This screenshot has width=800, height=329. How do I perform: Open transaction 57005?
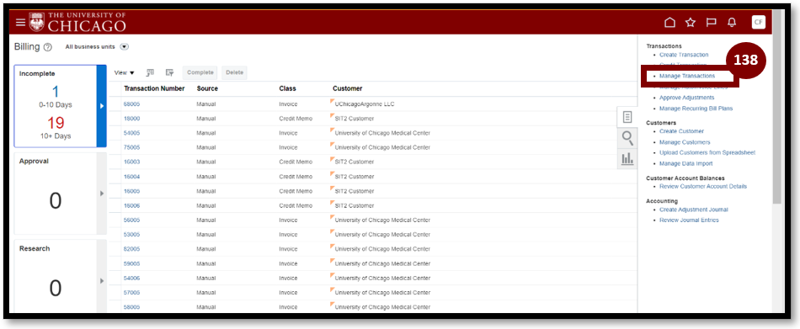coord(131,293)
